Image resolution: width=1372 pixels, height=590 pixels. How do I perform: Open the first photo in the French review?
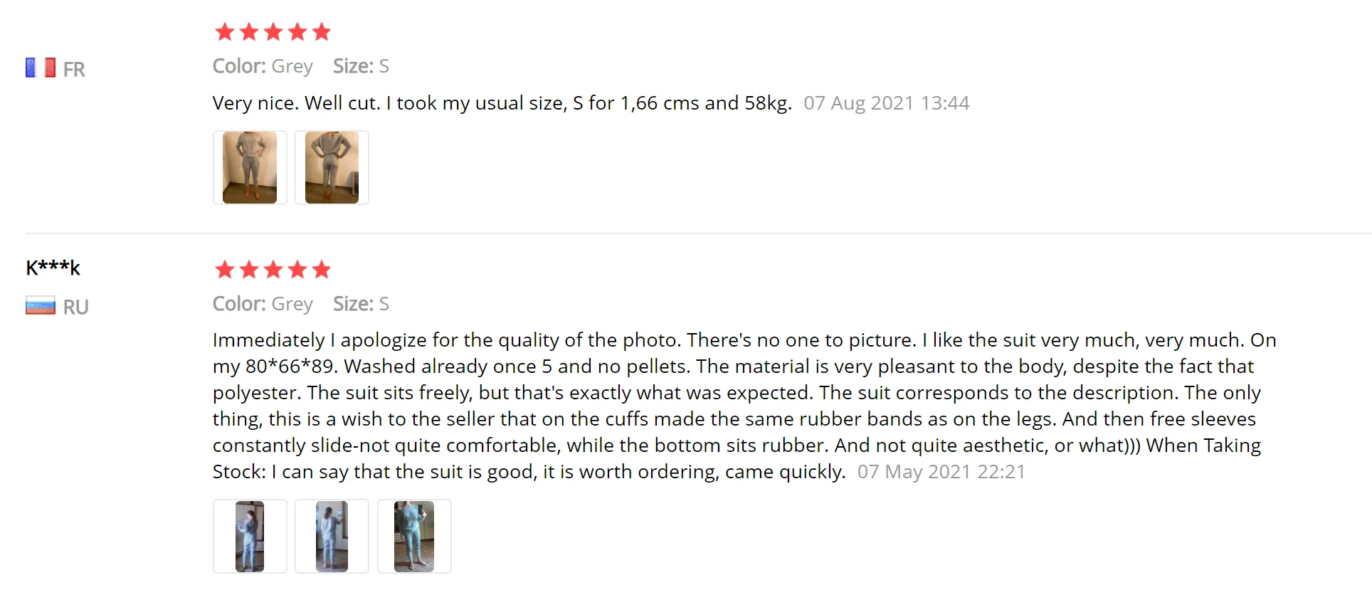250,168
